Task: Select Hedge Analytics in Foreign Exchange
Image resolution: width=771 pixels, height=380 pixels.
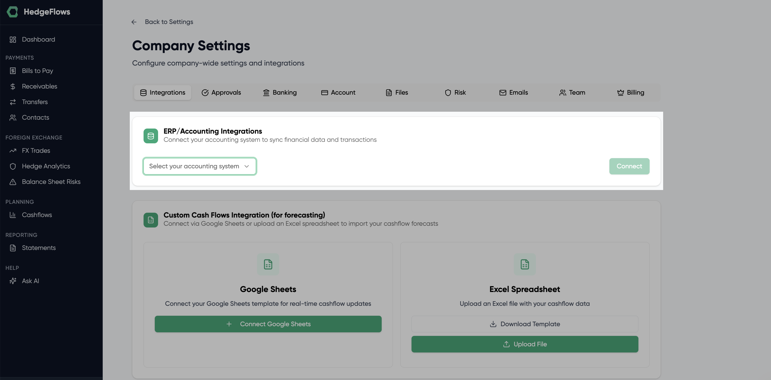Action: click(46, 166)
